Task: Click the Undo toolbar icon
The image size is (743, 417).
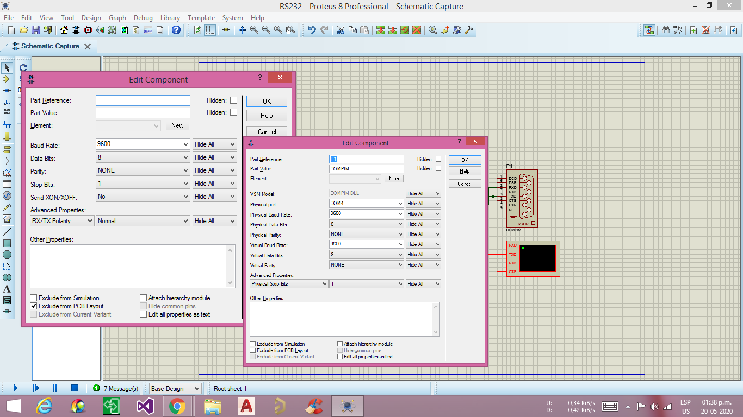Action: [x=312, y=30]
